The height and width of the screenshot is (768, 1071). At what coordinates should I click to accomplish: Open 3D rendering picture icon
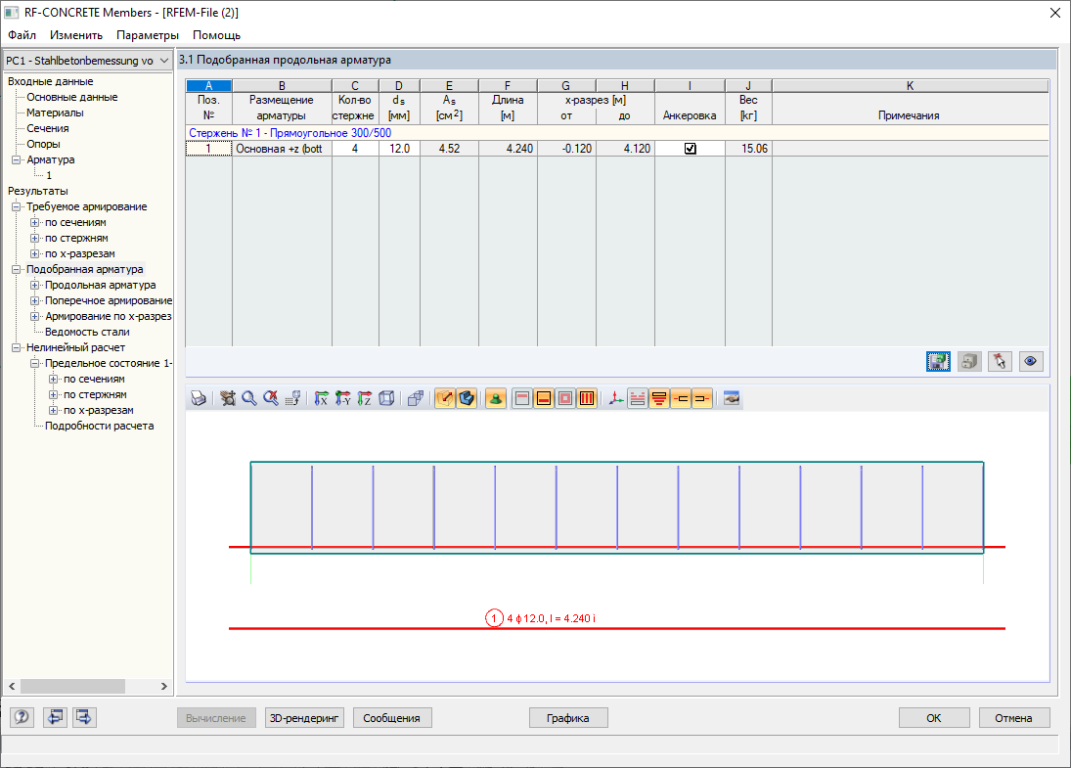[x=732, y=398]
